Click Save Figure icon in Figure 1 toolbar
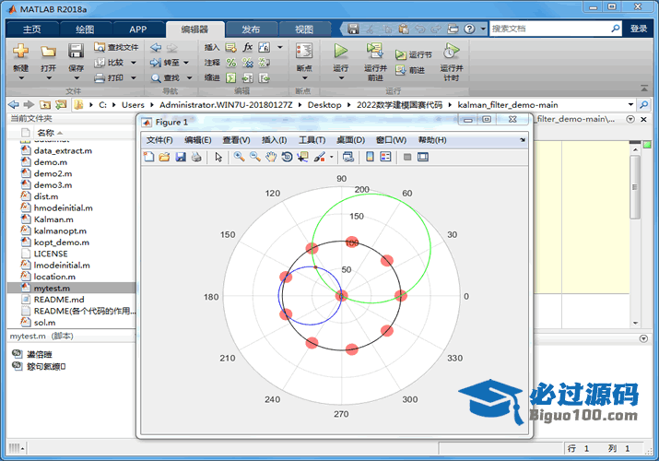Screen dimensions: 659x461 (x=181, y=157)
